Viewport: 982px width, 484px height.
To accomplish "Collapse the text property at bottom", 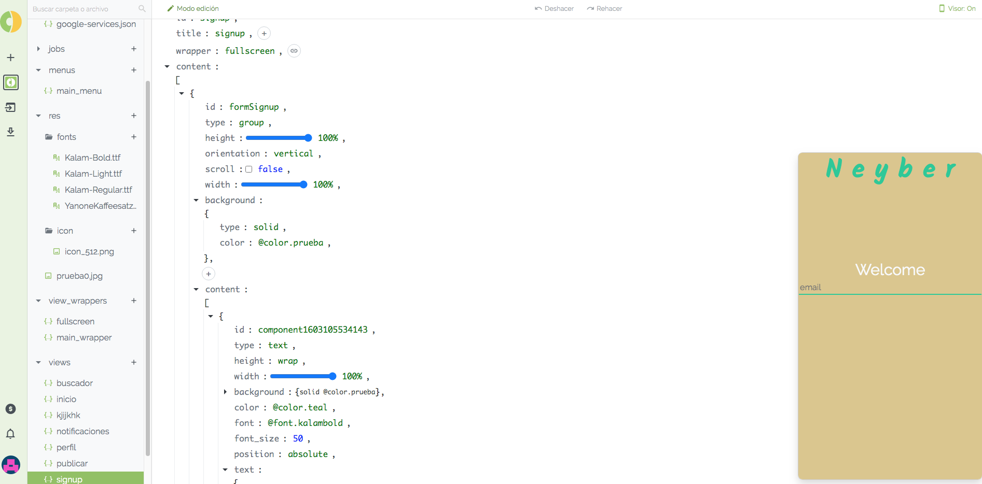I will click(225, 469).
